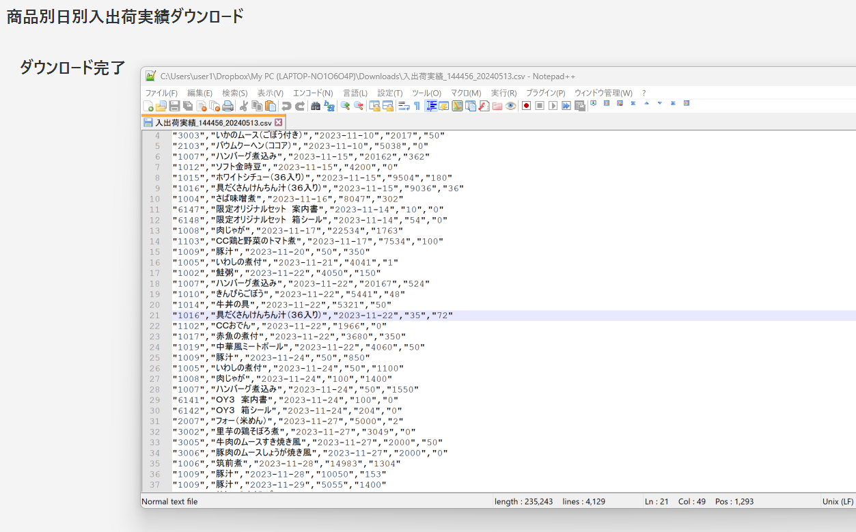856x532 pixels.
Task: Toggle synchronized vertical scrolling
Action: 374,106
